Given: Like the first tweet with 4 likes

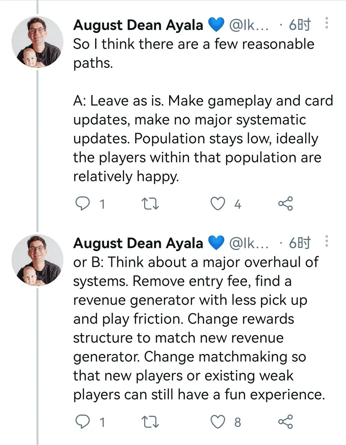Looking at the screenshot, I should (x=218, y=204).
